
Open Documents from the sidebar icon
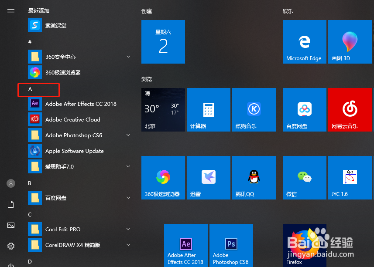pos(11,204)
